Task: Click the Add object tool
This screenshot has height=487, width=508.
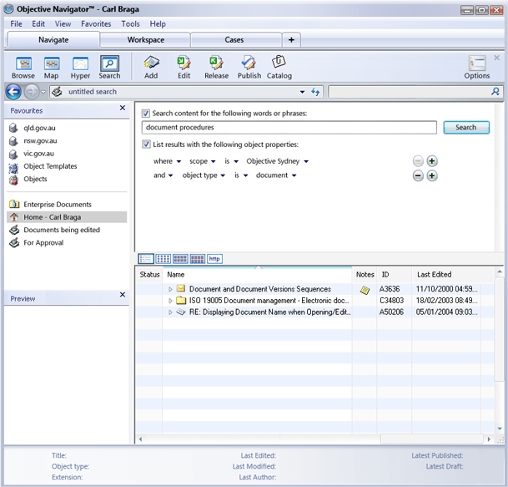Action: [151, 68]
